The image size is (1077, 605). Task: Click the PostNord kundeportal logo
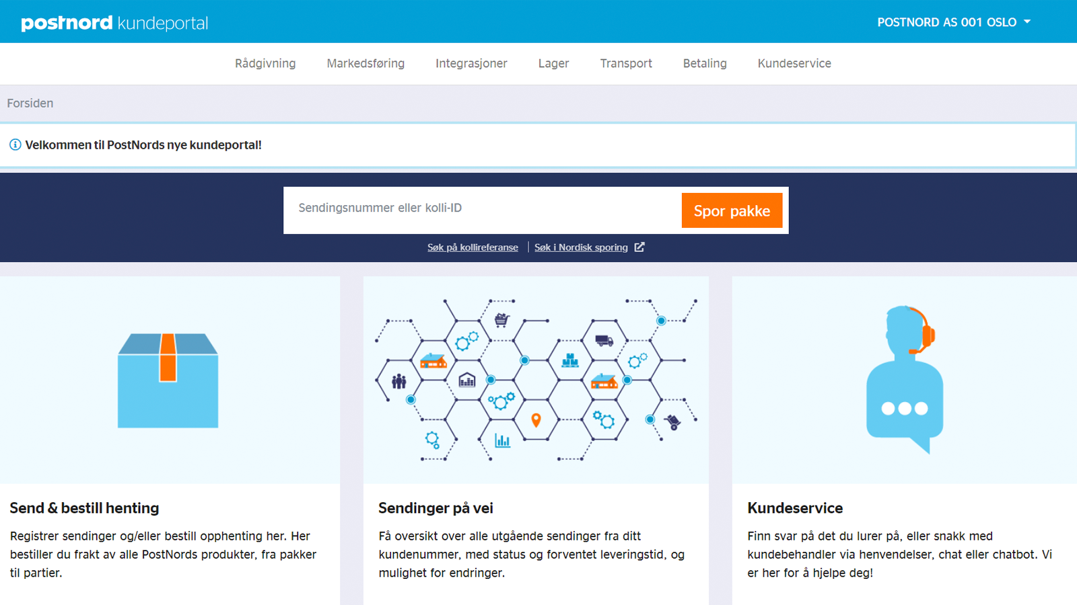coord(114,23)
